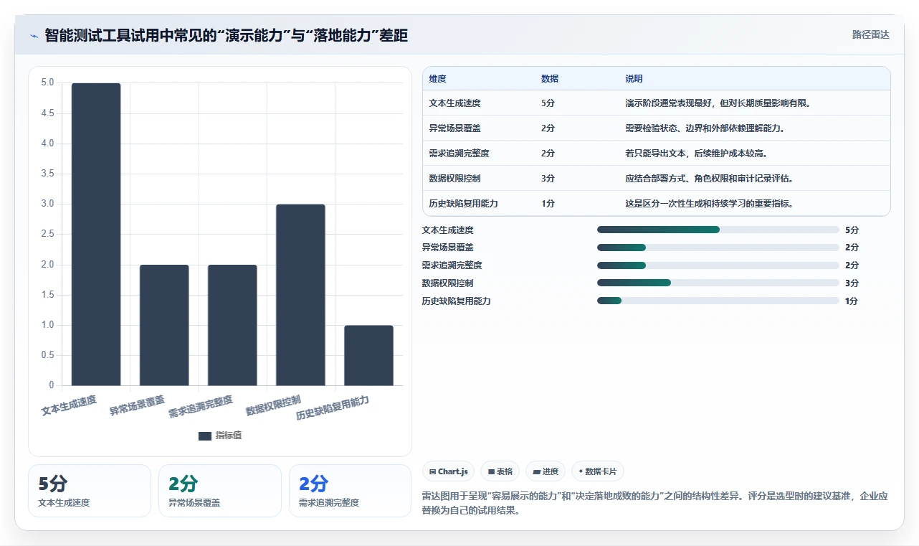Click the 需求追溯完整度 bar in chart
Screen dimensions: 919x546
(232, 325)
